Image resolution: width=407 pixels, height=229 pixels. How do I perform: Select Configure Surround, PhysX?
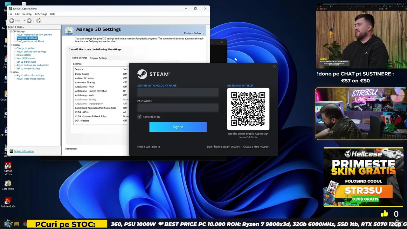point(30,41)
